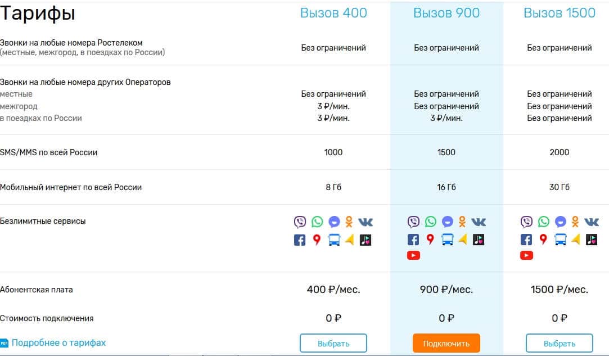Select the Вызов 900 tariff heading
Image resolution: width=609 pixels, height=356 pixels.
[446, 13]
